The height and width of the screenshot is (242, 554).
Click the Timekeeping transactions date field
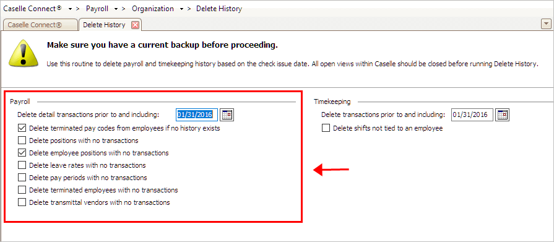tap(472, 115)
